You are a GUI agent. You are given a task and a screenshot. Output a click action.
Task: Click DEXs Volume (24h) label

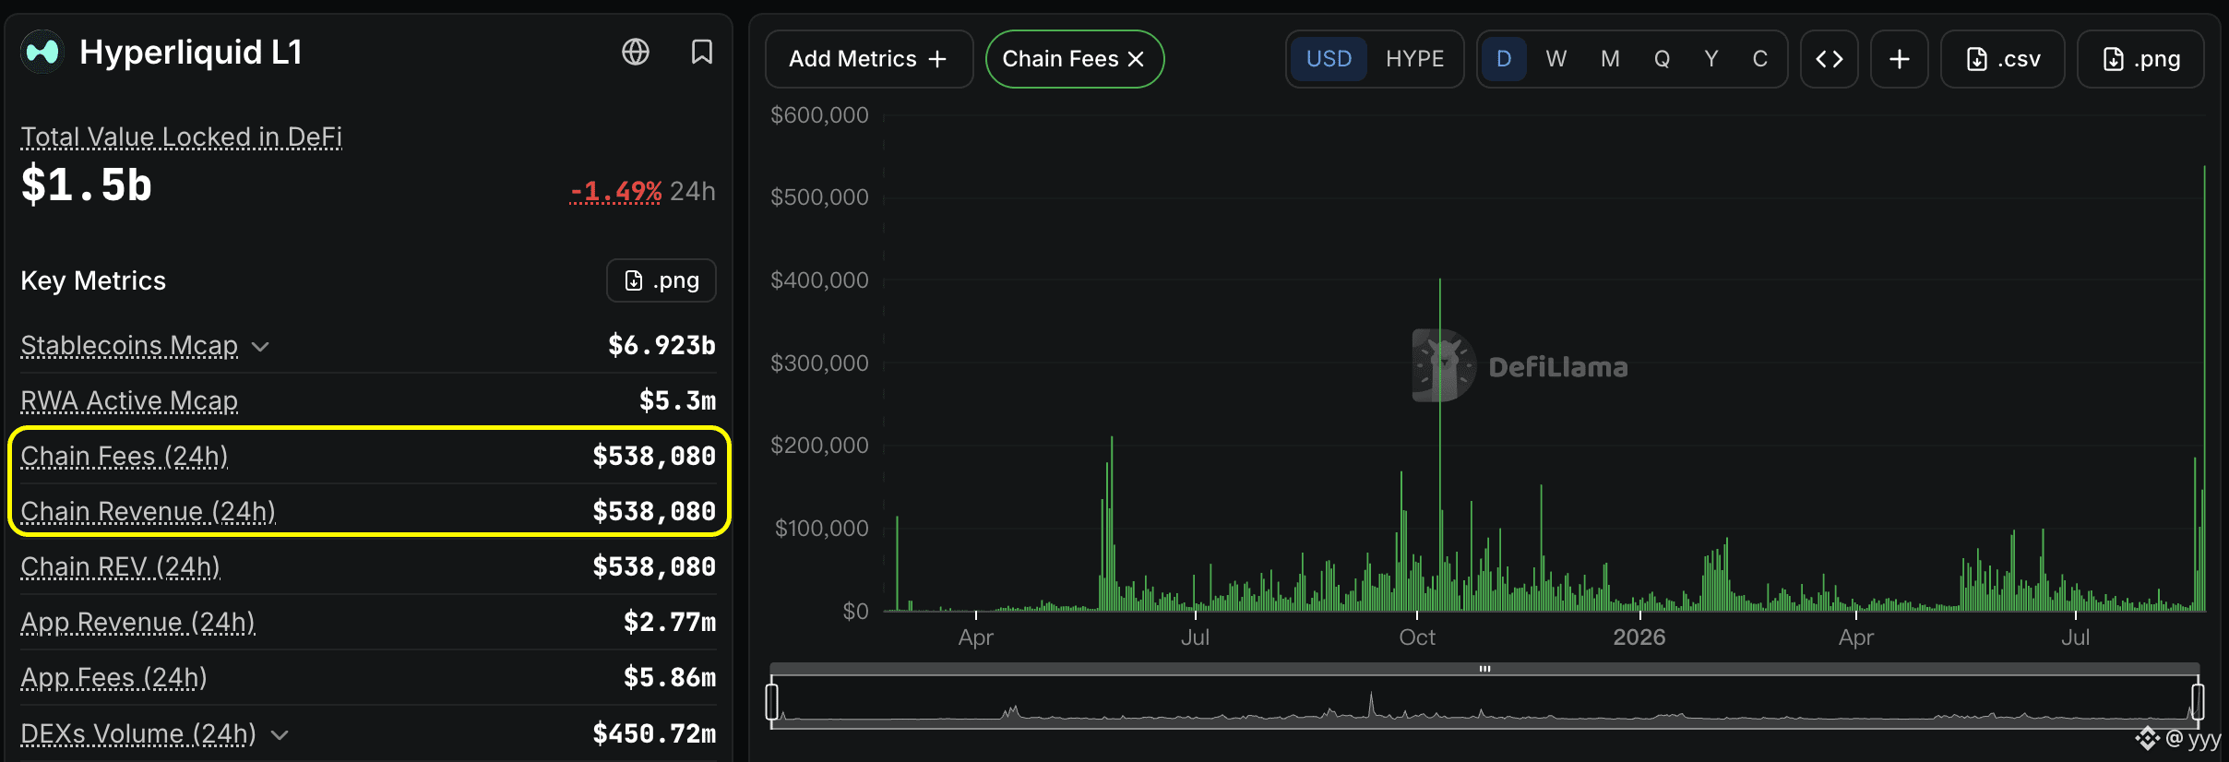tap(138, 733)
